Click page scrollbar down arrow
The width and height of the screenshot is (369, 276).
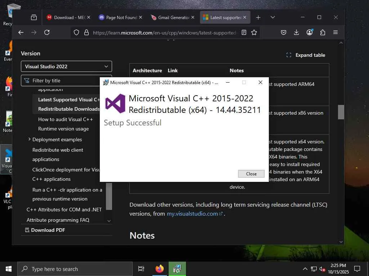(x=341, y=241)
